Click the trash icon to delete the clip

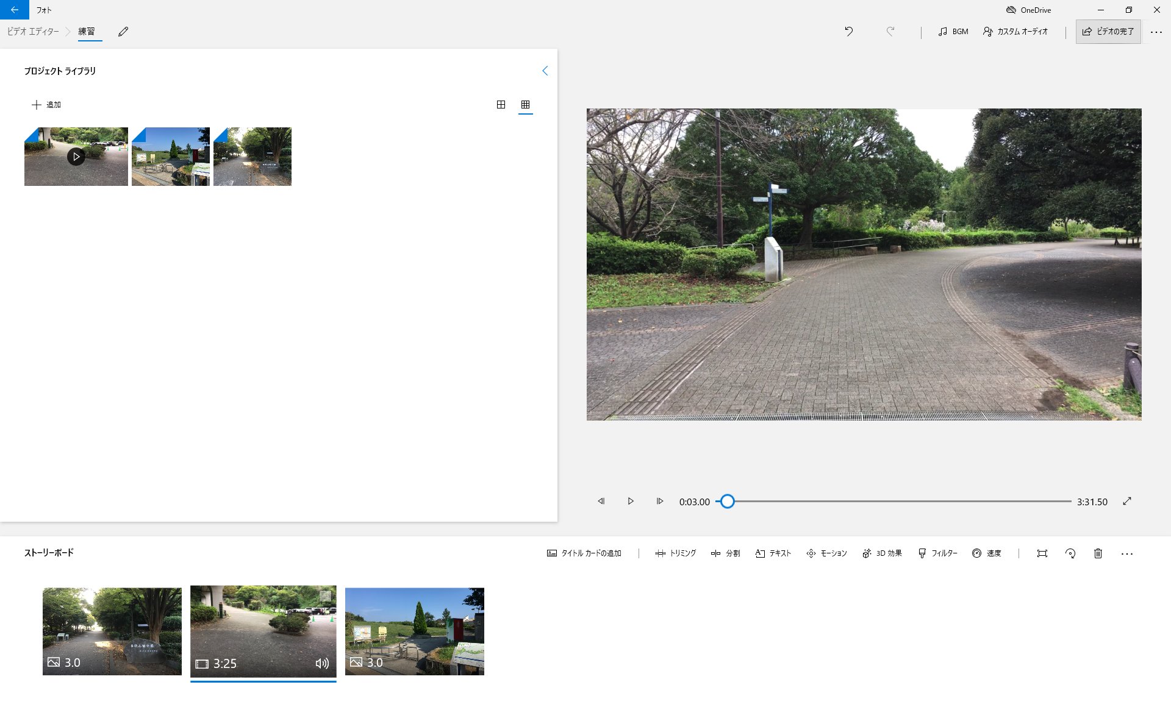coord(1098,553)
